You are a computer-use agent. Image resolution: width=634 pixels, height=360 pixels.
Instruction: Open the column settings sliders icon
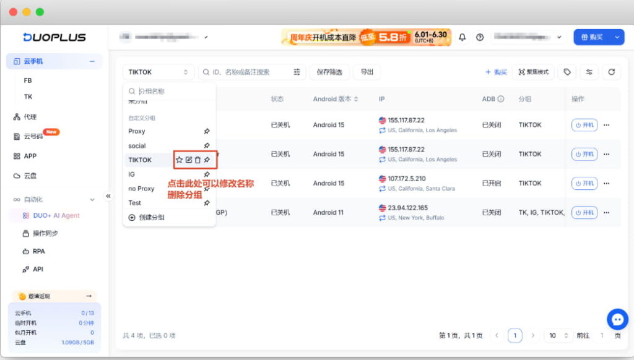click(589, 72)
